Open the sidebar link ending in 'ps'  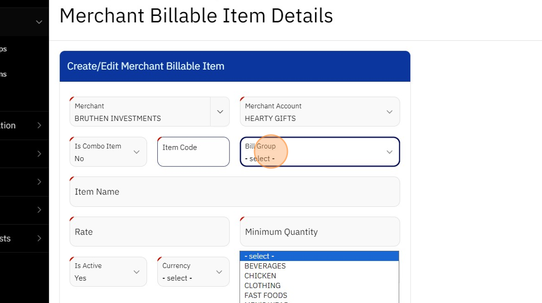tap(3, 49)
